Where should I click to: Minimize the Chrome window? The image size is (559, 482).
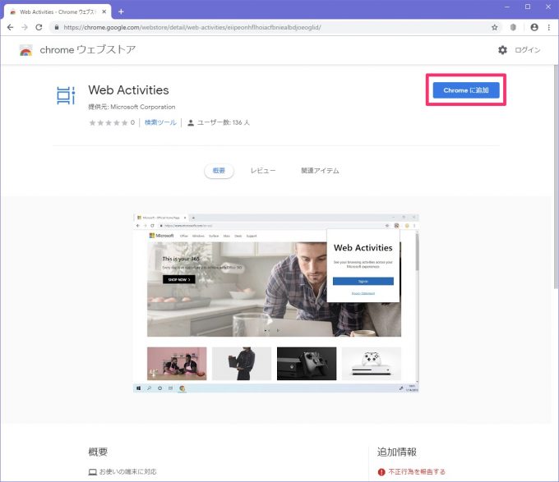507,7
